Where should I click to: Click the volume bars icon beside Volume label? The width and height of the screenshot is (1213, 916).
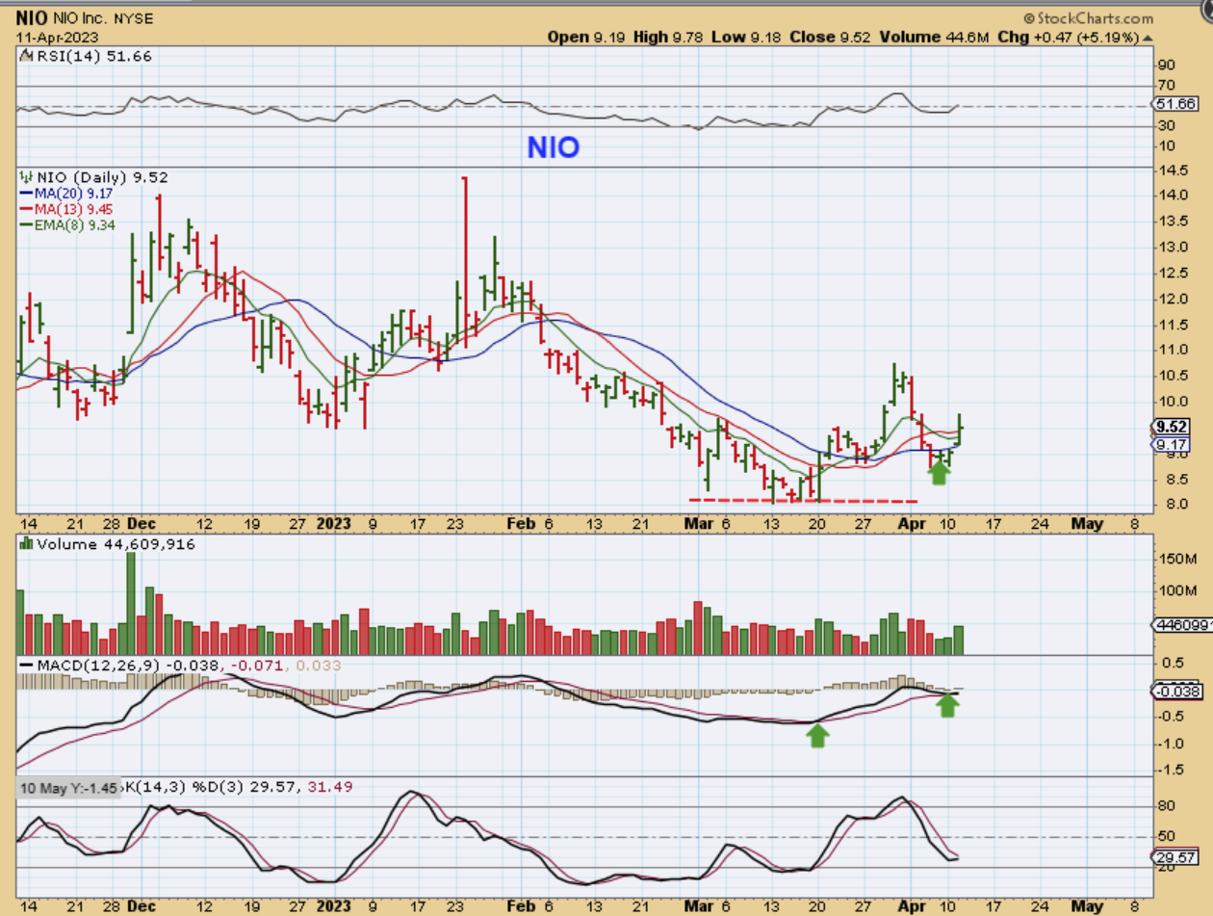[26, 544]
